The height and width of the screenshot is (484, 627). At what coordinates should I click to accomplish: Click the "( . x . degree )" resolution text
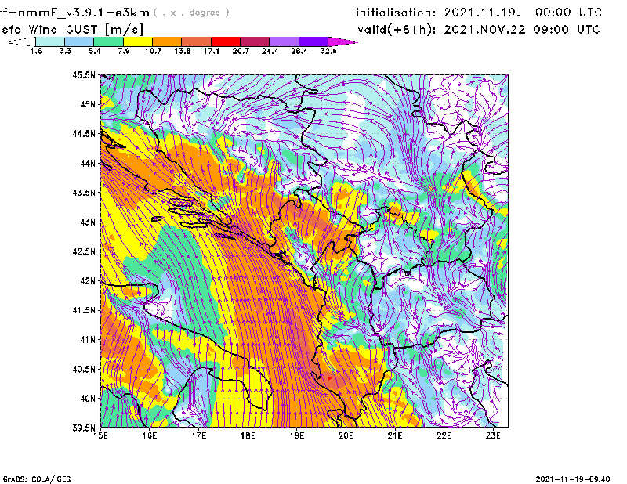[x=191, y=13]
